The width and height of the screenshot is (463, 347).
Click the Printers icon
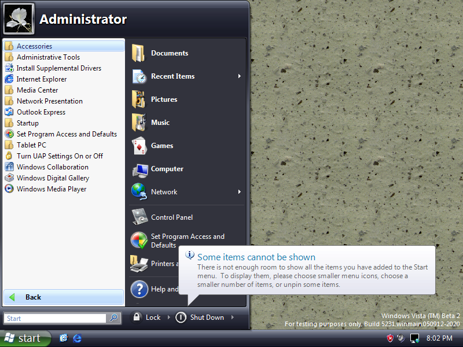point(139,264)
